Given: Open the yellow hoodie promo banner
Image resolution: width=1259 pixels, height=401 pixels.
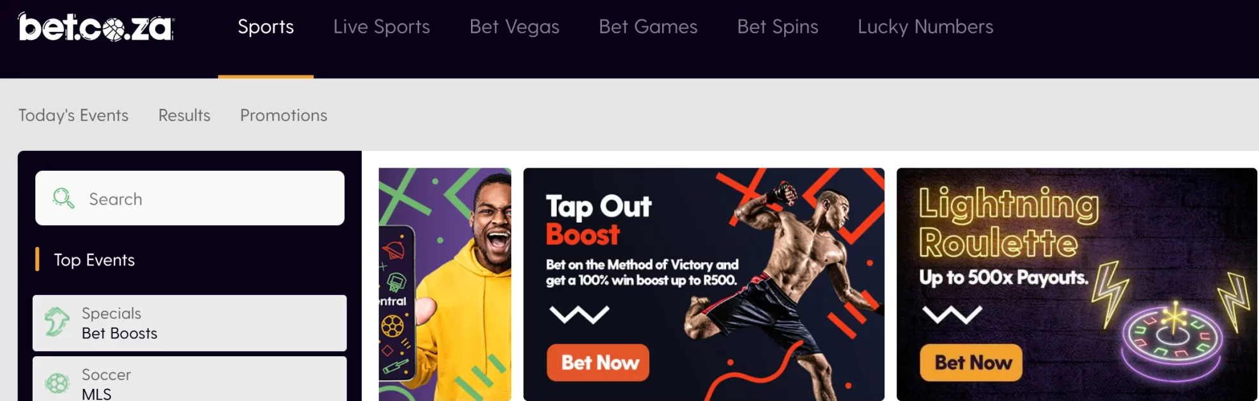Looking at the screenshot, I should click(x=445, y=285).
